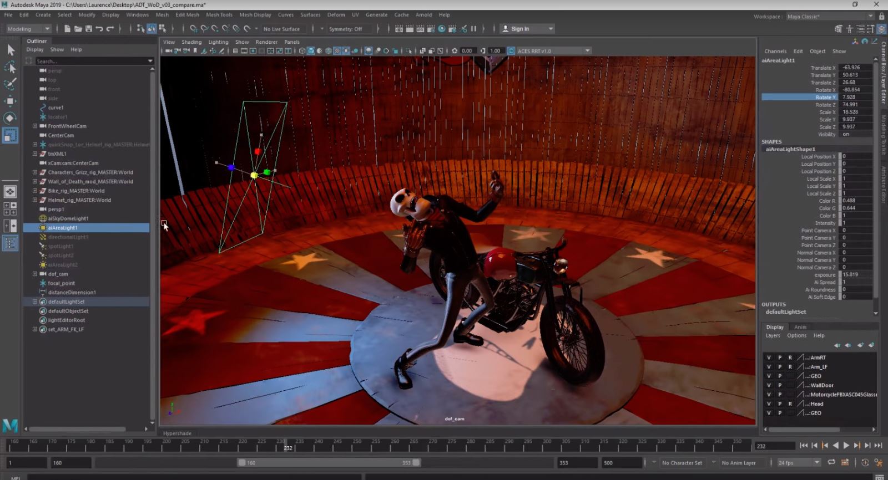Toggle visibility V of Head layer
Image resolution: width=888 pixels, height=480 pixels.
tap(769, 404)
